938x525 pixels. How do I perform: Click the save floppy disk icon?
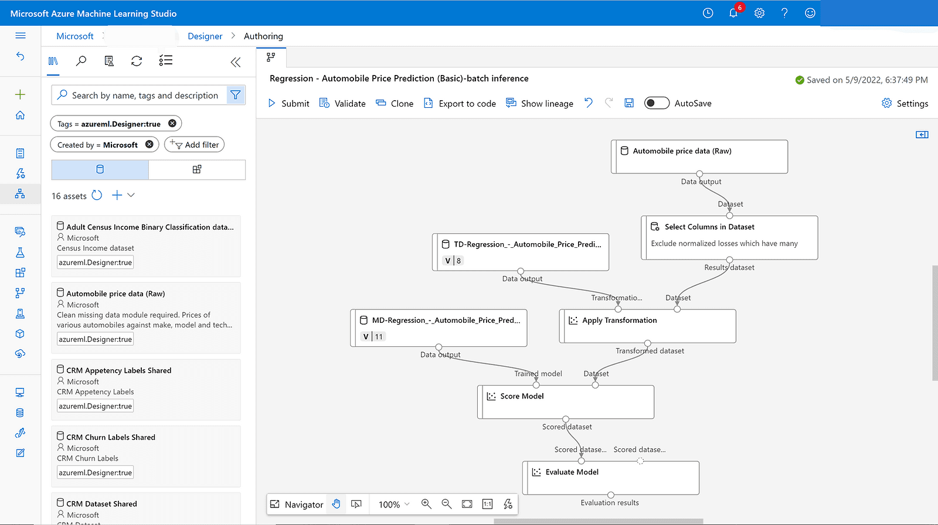click(629, 103)
